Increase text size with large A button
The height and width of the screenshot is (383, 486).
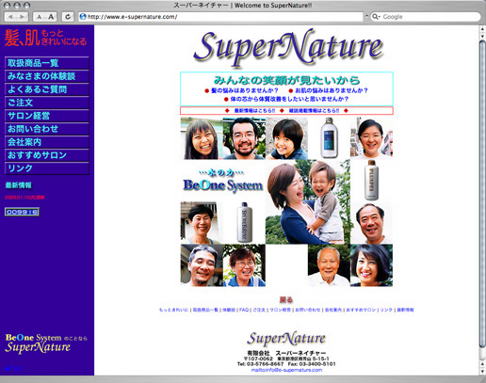coord(51,17)
